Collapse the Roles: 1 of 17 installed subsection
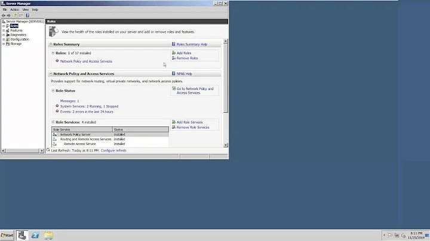 tap(53, 53)
